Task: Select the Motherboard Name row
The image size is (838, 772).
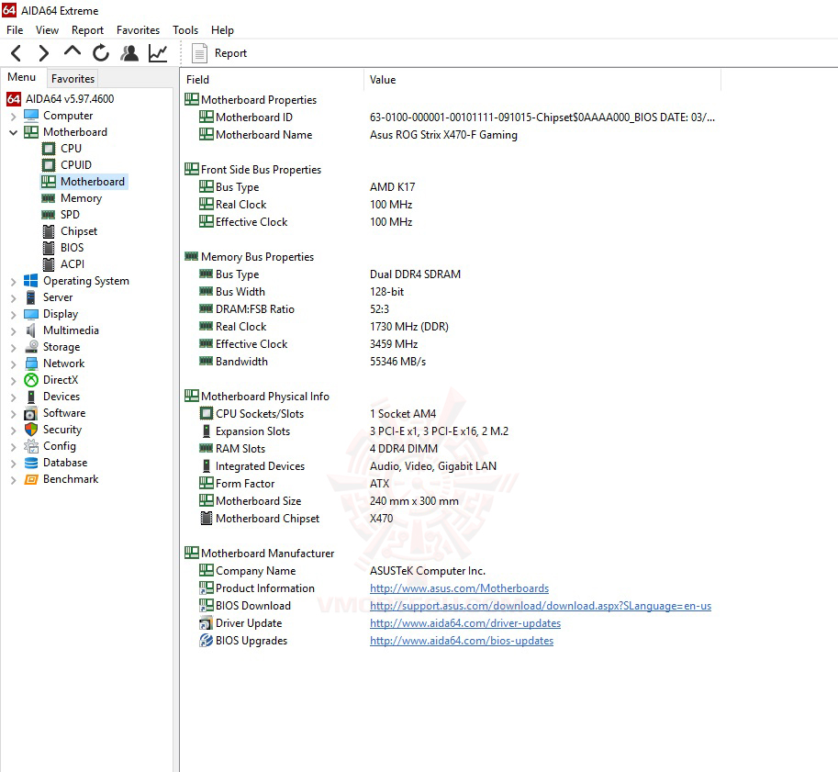Action: (452, 135)
